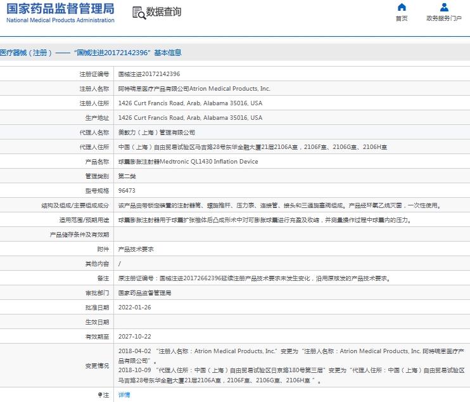The width and height of the screenshot is (470, 402).
Task: Click the 审批部门 row label
Action: [x=97, y=293]
